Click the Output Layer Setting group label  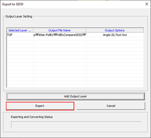click(x=19, y=16)
